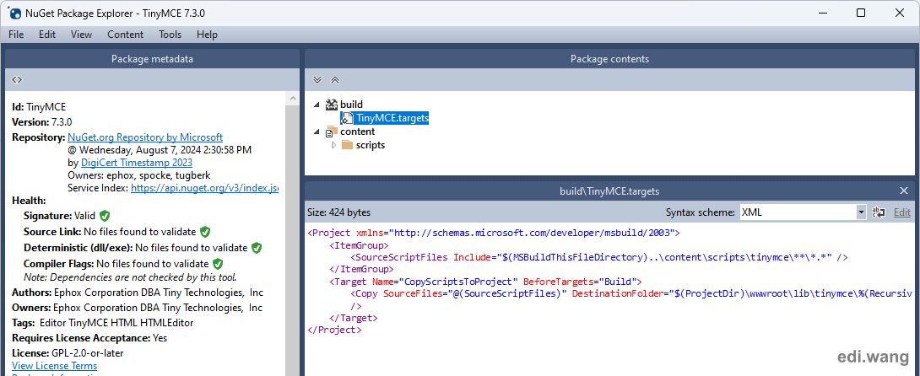Open the File menu
The image size is (920, 376).
pyautogui.click(x=16, y=35)
